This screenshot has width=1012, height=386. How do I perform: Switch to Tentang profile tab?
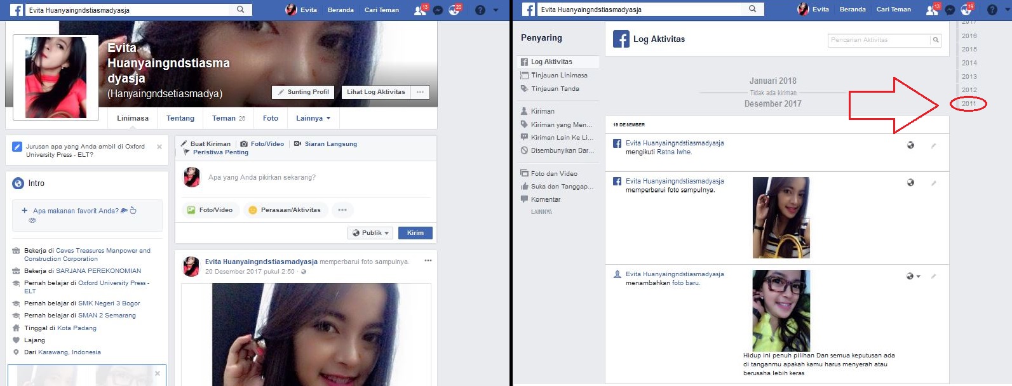tap(180, 118)
